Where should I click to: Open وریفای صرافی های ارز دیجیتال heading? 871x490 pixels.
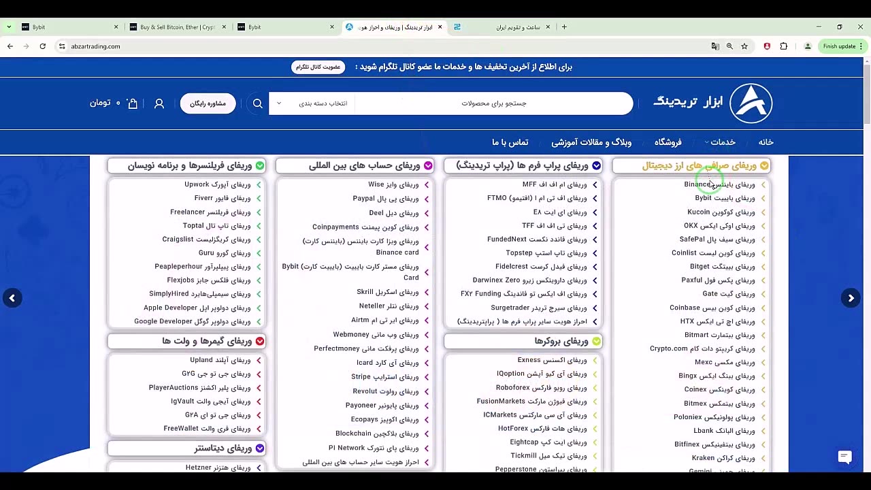pyautogui.click(x=691, y=165)
